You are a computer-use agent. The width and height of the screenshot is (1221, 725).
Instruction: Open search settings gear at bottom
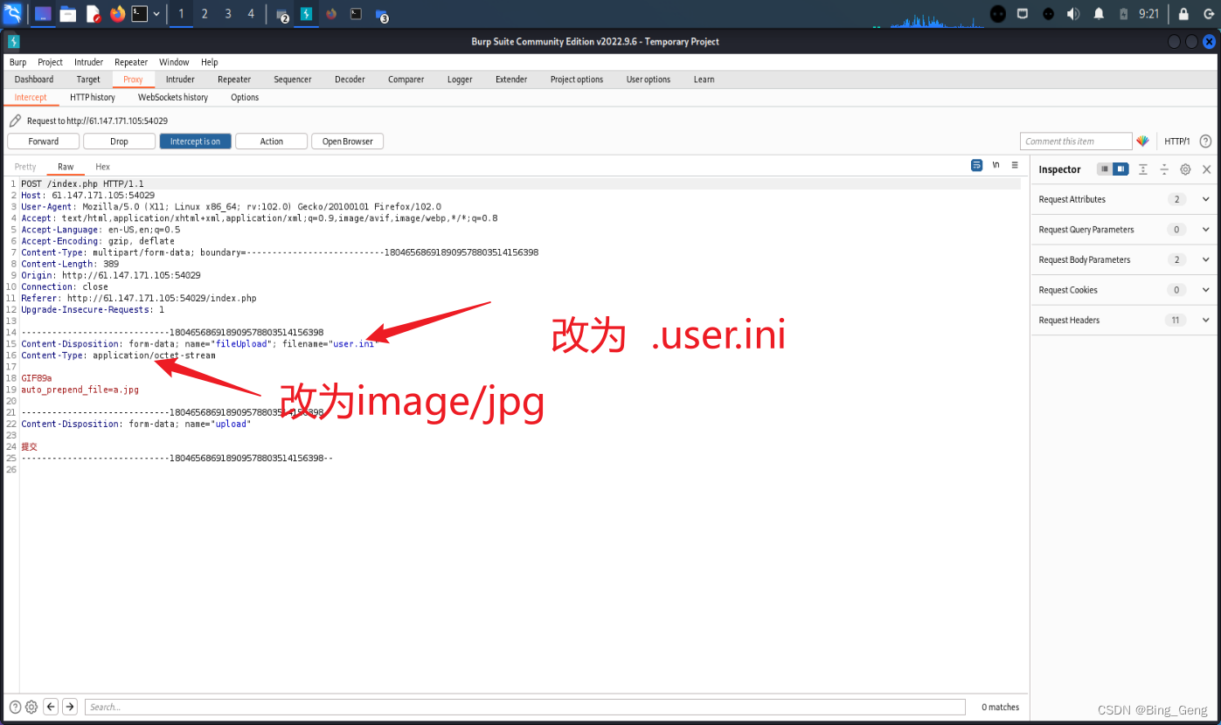coord(31,707)
